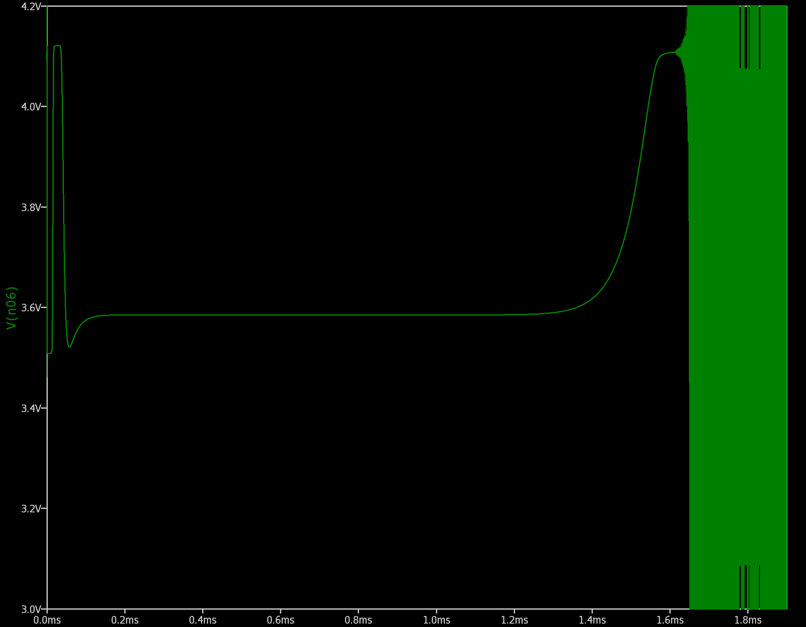Click the 0.6ms time label

(x=281, y=620)
